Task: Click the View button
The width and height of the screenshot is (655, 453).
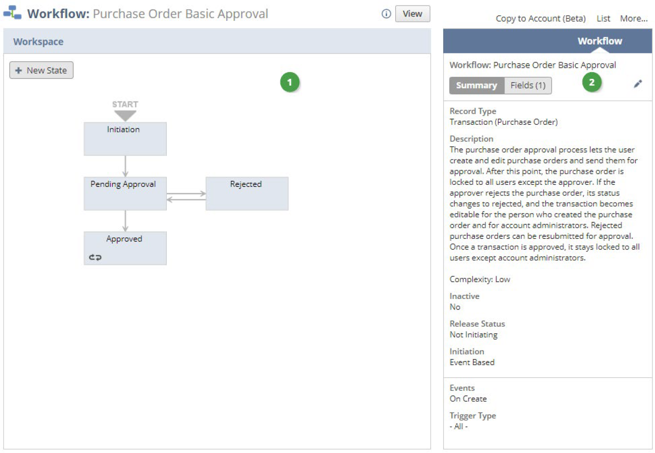Action: coord(412,14)
